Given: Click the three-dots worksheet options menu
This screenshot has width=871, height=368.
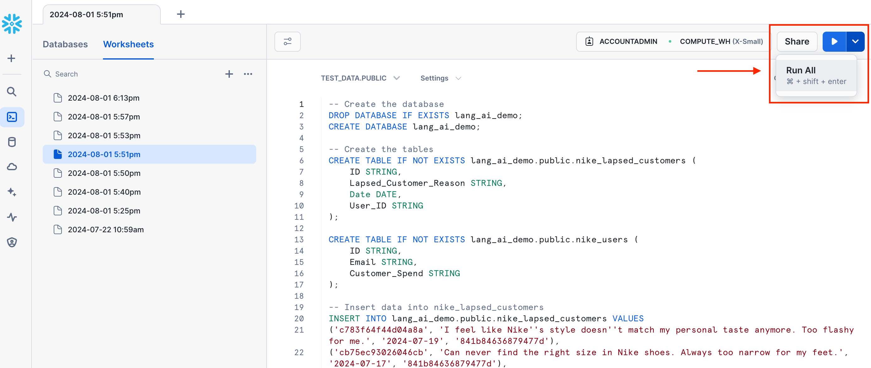Looking at the screenshot, I should [248, 74].
